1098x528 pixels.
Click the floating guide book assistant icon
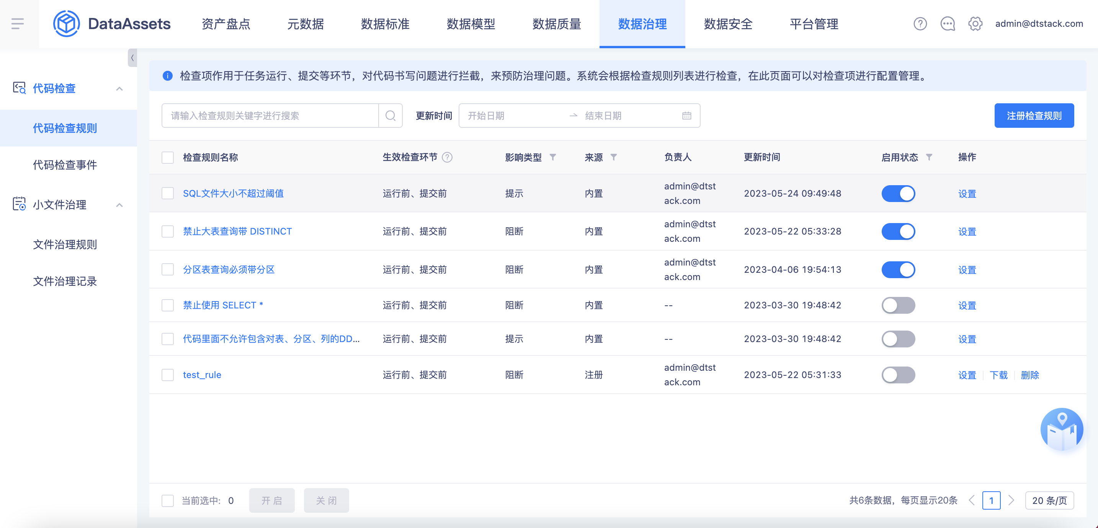click(x=1062, y=430)
